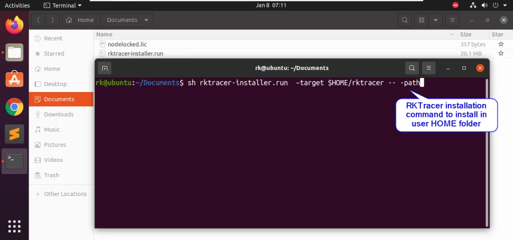Open Files window main menu

452,20
